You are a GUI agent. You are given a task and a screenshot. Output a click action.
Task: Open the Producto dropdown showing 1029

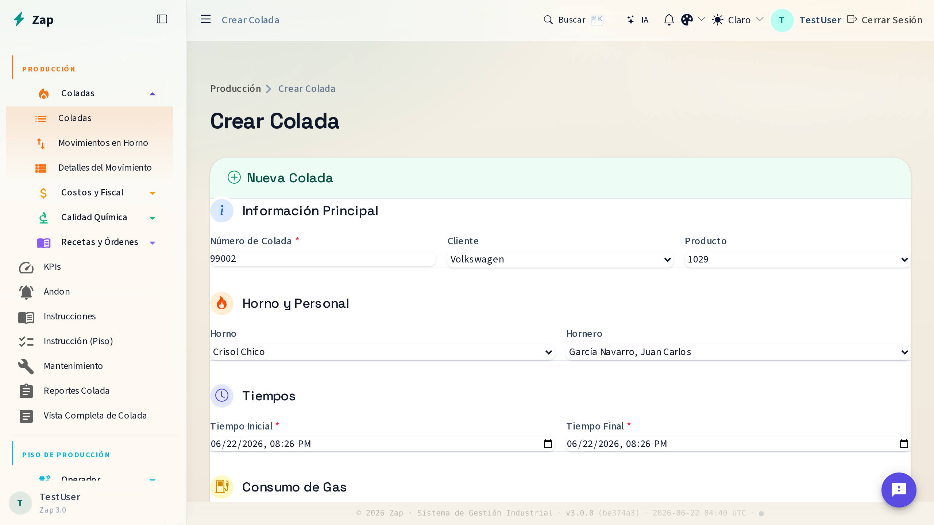tap(798, 259)
